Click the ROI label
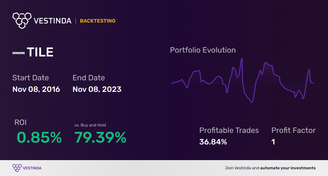This screenshot has width=328, height=176. 20,122
